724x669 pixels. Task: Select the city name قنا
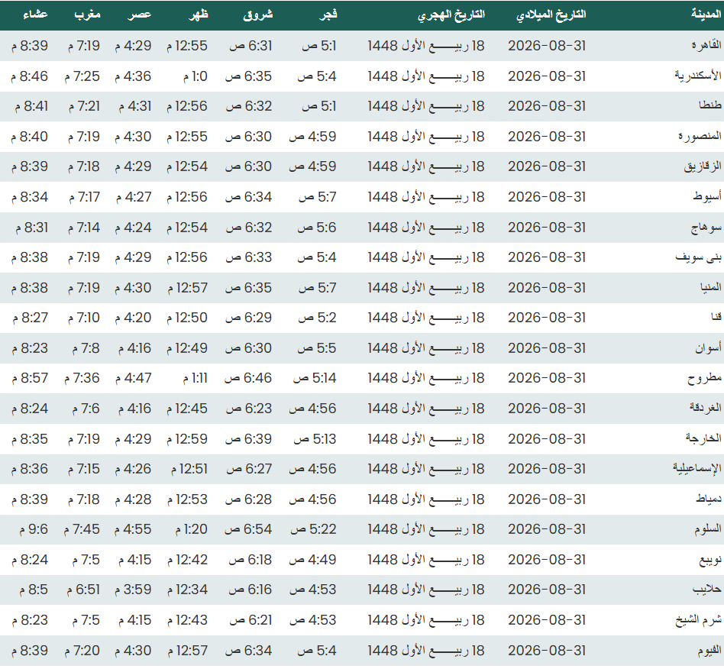[716, 317]
